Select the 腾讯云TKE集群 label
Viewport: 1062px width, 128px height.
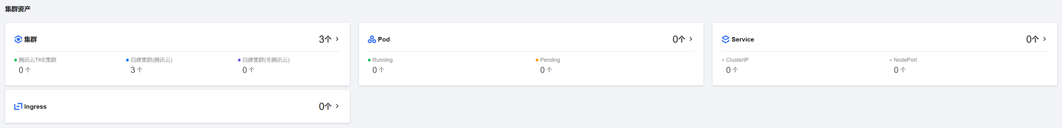coord(37,60)
